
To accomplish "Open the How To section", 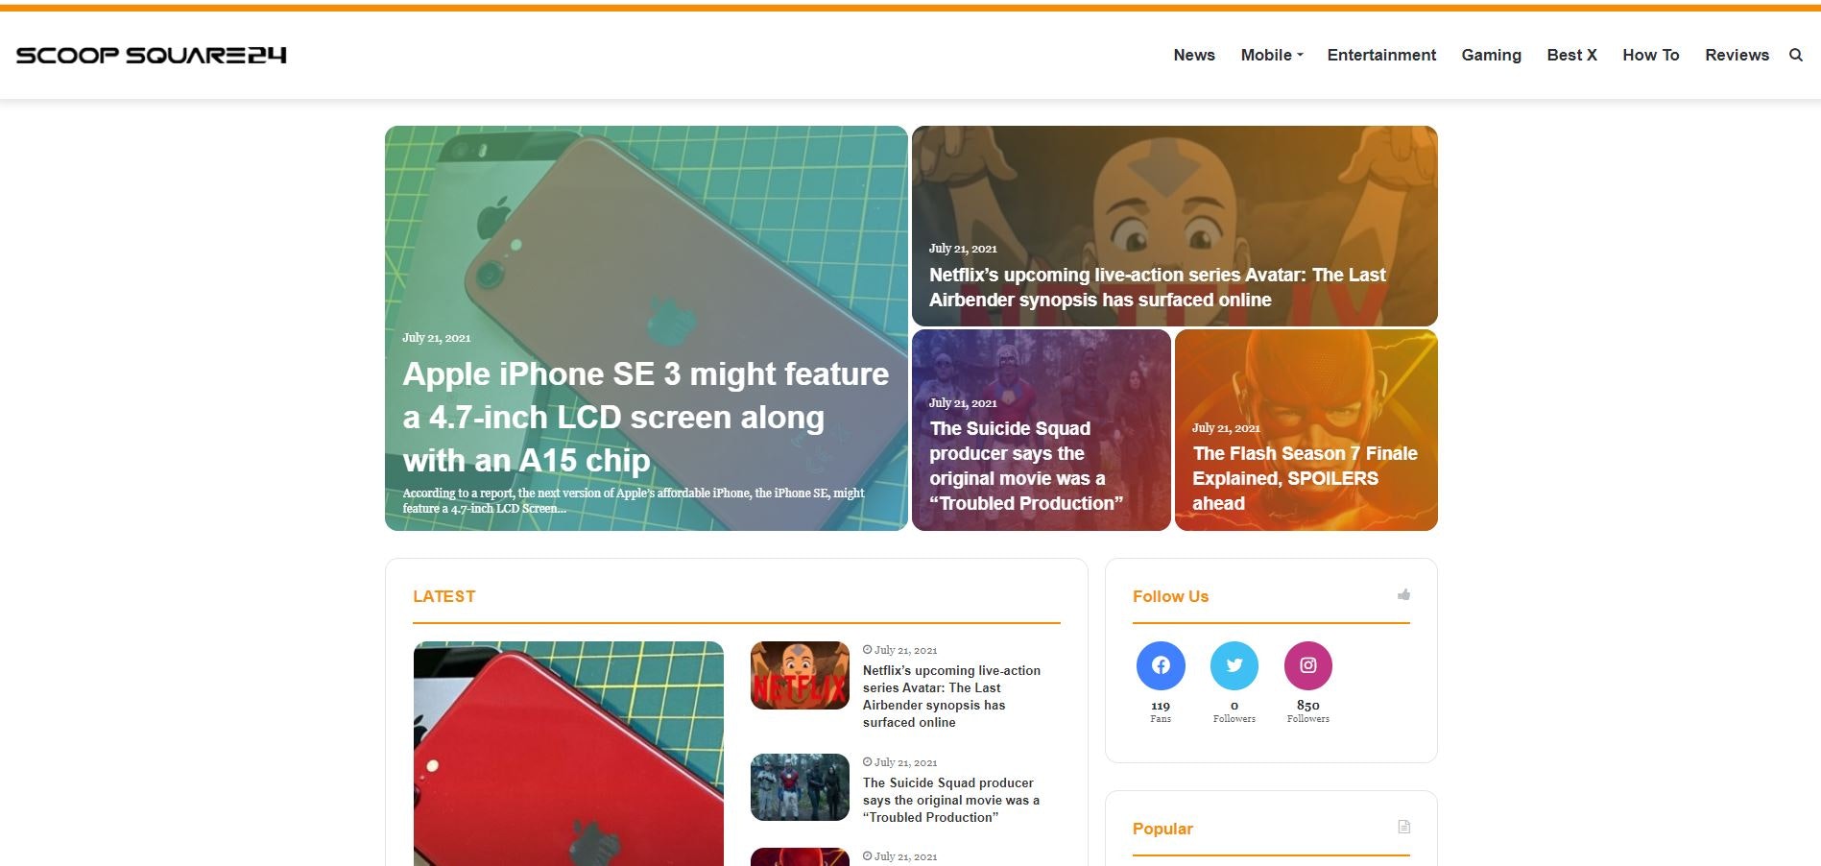I will point(1651,55).
